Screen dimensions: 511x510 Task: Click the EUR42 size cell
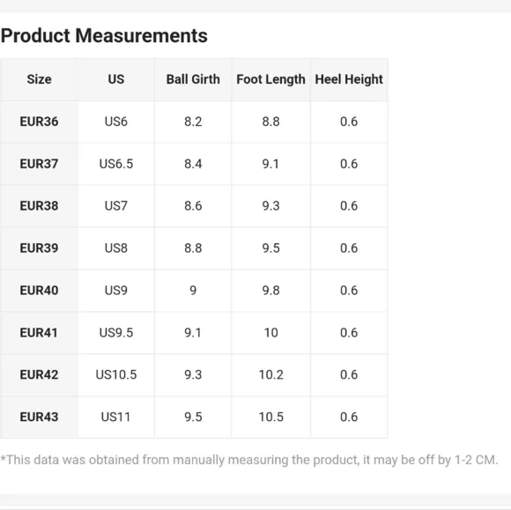[x=39, y=374]
